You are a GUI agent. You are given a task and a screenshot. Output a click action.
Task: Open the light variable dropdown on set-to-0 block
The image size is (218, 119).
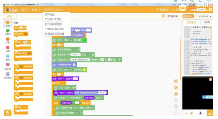pos(61,79)
